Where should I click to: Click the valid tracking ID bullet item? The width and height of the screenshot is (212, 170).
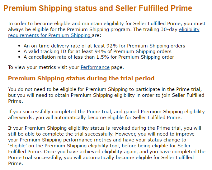[x=97, y=51]
